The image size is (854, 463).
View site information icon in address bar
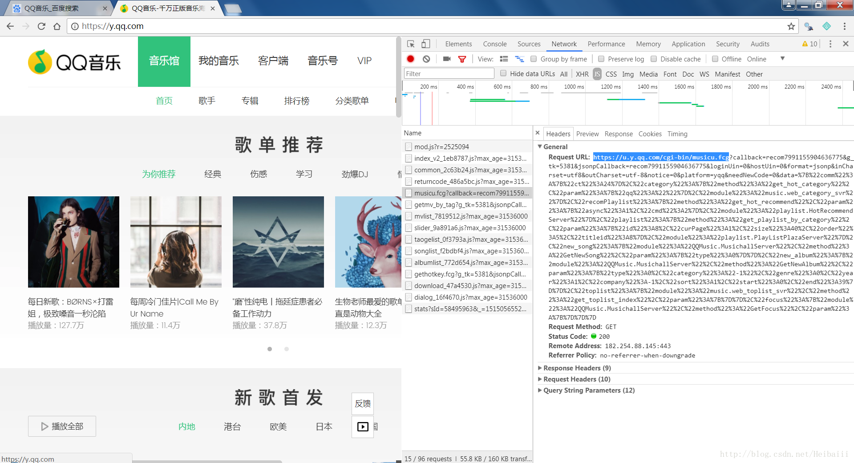pyautogui.click(x=75, y=26)
